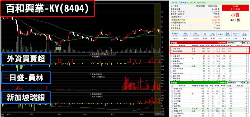
Task: Click help icon in 買方15 header
Action: click(x=218, y=43)
